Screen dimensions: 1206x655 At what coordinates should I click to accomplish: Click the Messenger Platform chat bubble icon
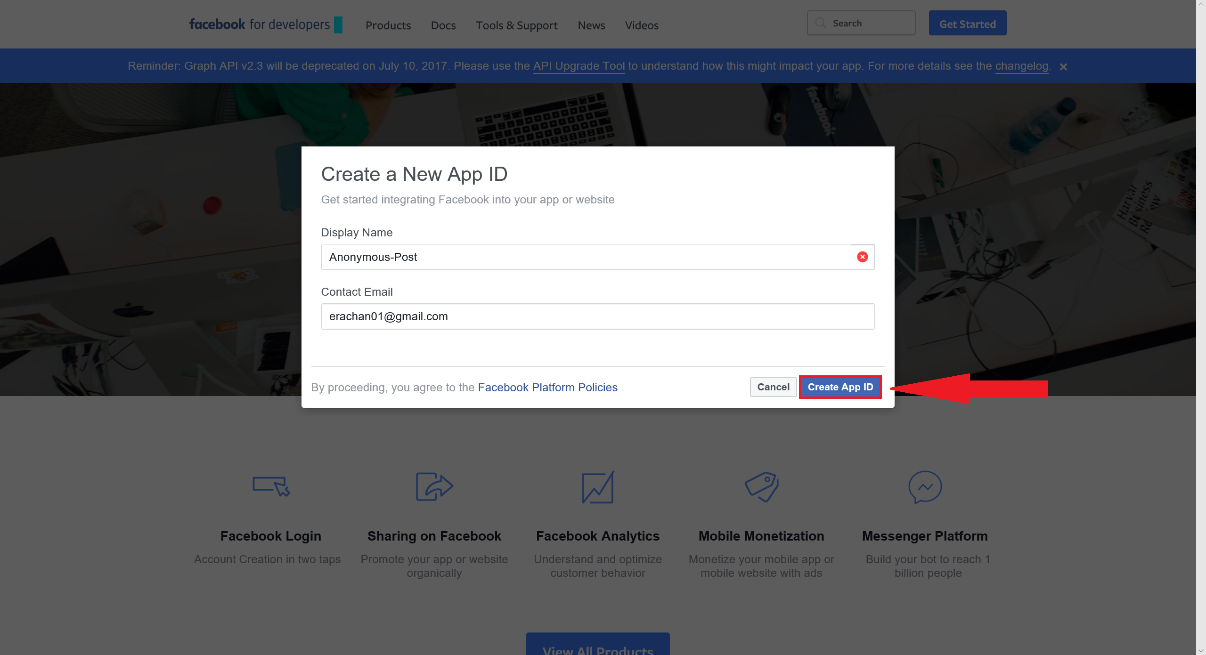[925, 487]
